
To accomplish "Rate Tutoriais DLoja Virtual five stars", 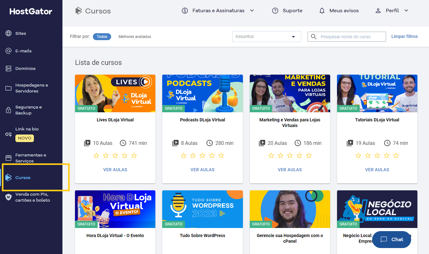I will 396,156.
